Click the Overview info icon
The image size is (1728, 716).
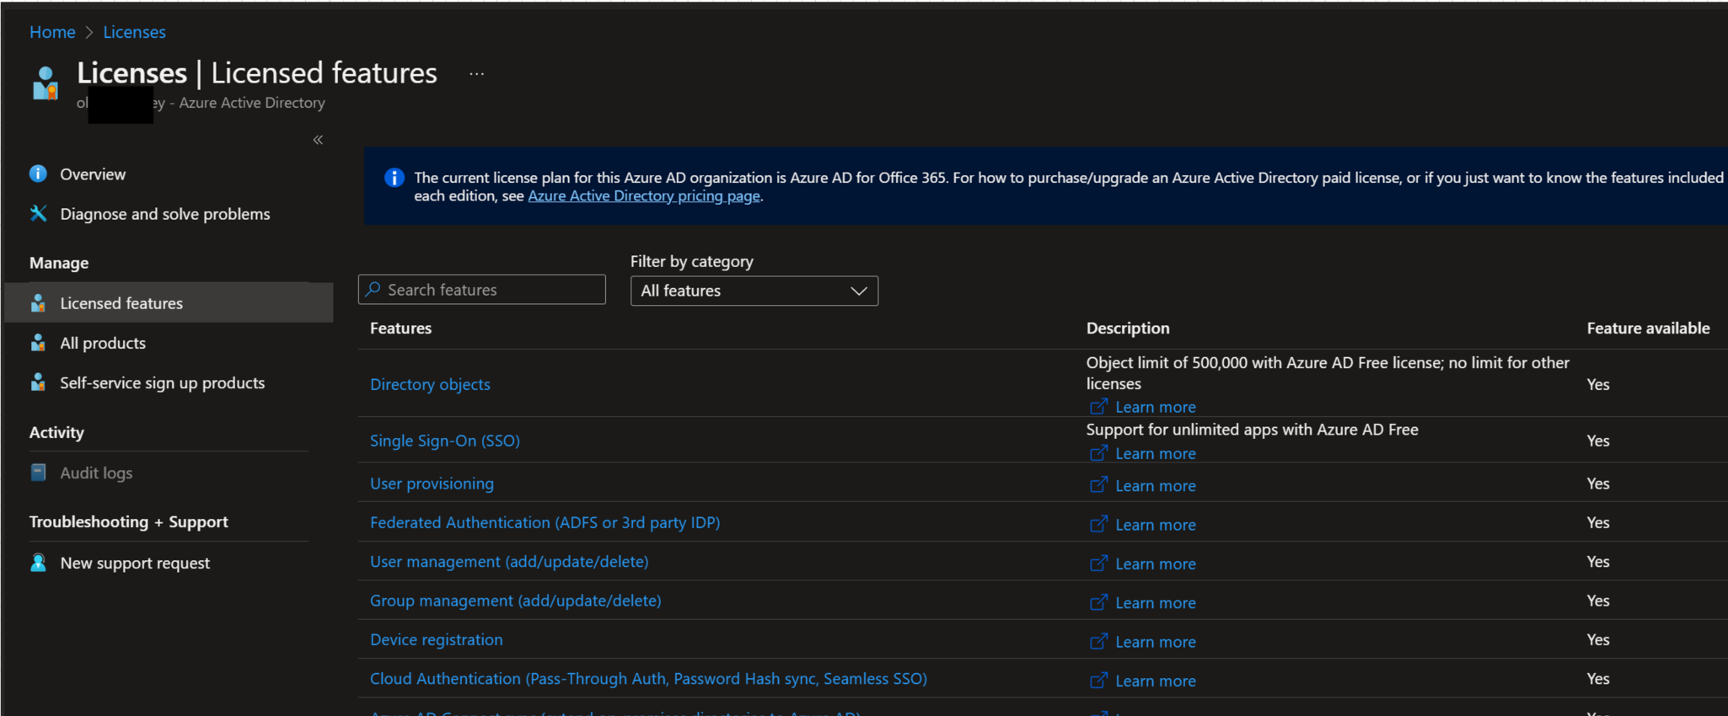38,174
